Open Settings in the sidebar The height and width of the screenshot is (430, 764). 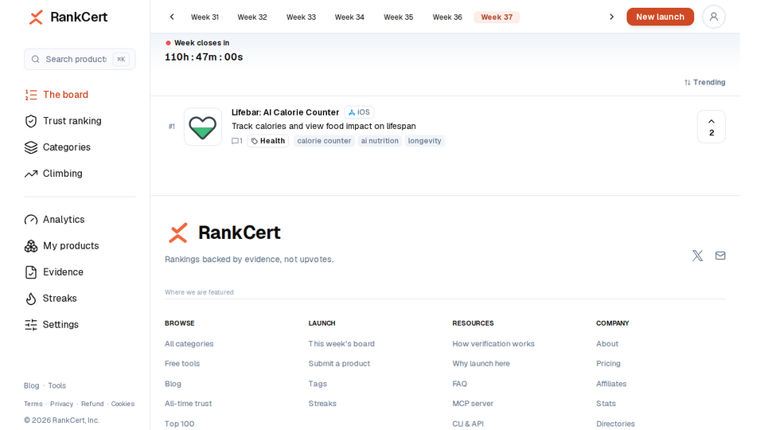tap(52, 325)
